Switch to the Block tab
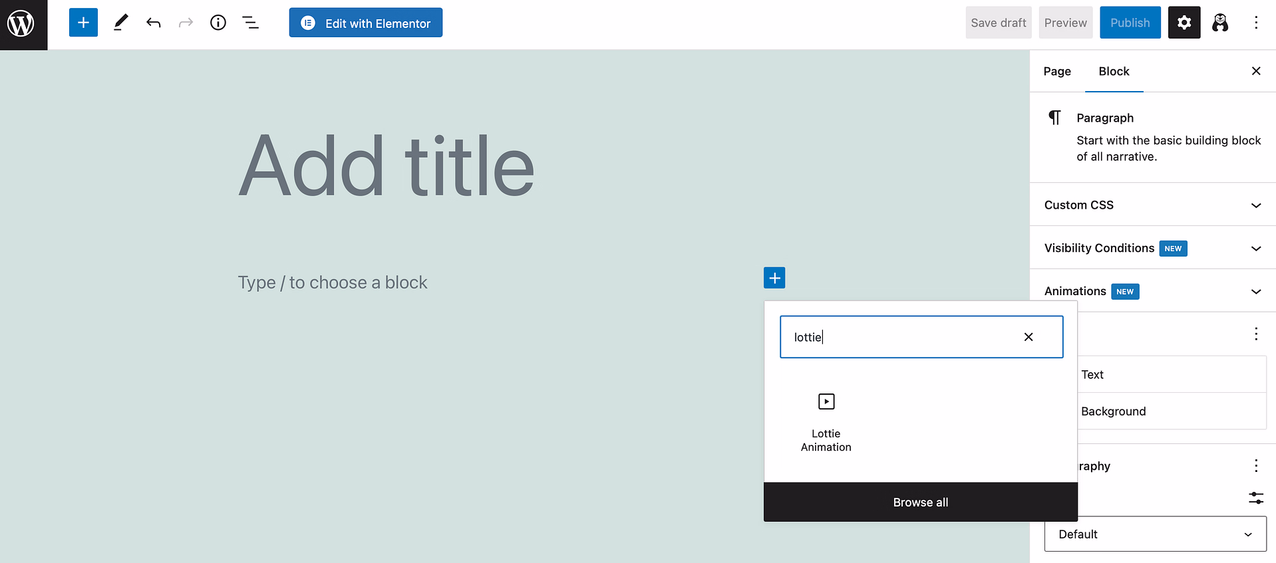1276x563 pixels. click(x=1114, y=71)
